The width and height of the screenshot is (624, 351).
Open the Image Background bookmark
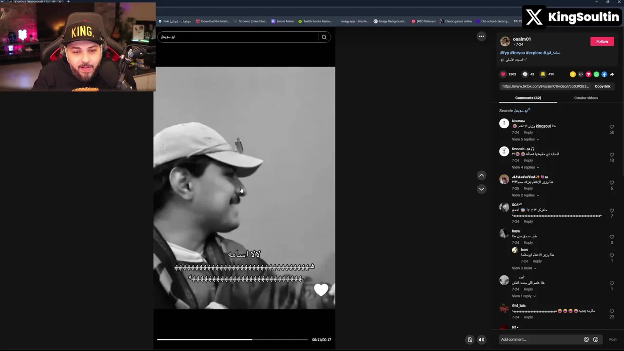[x=390, y=21]
